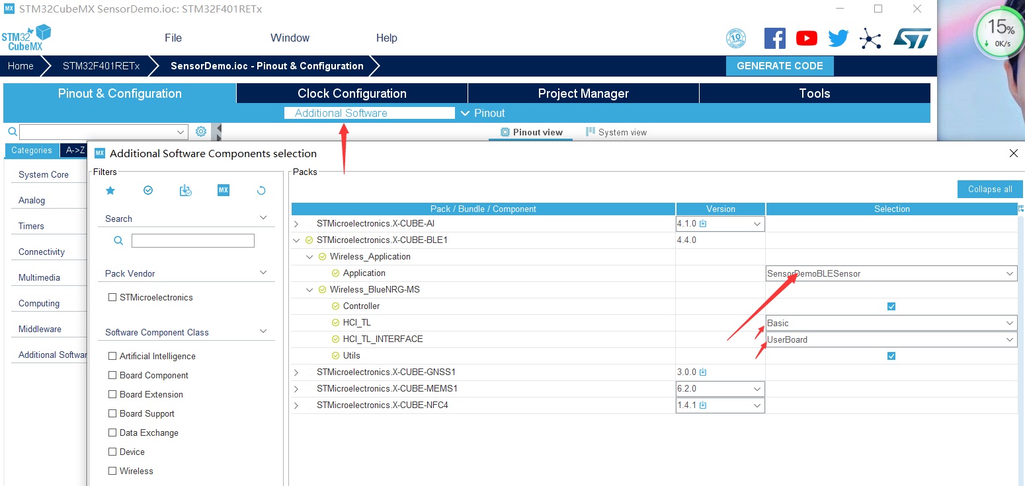The image size is (1025, 486).
Task: Click the GENERATE CODE button
Action: coord(780,66)
